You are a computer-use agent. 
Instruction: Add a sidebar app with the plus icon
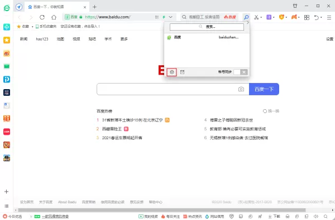(6, 192)
